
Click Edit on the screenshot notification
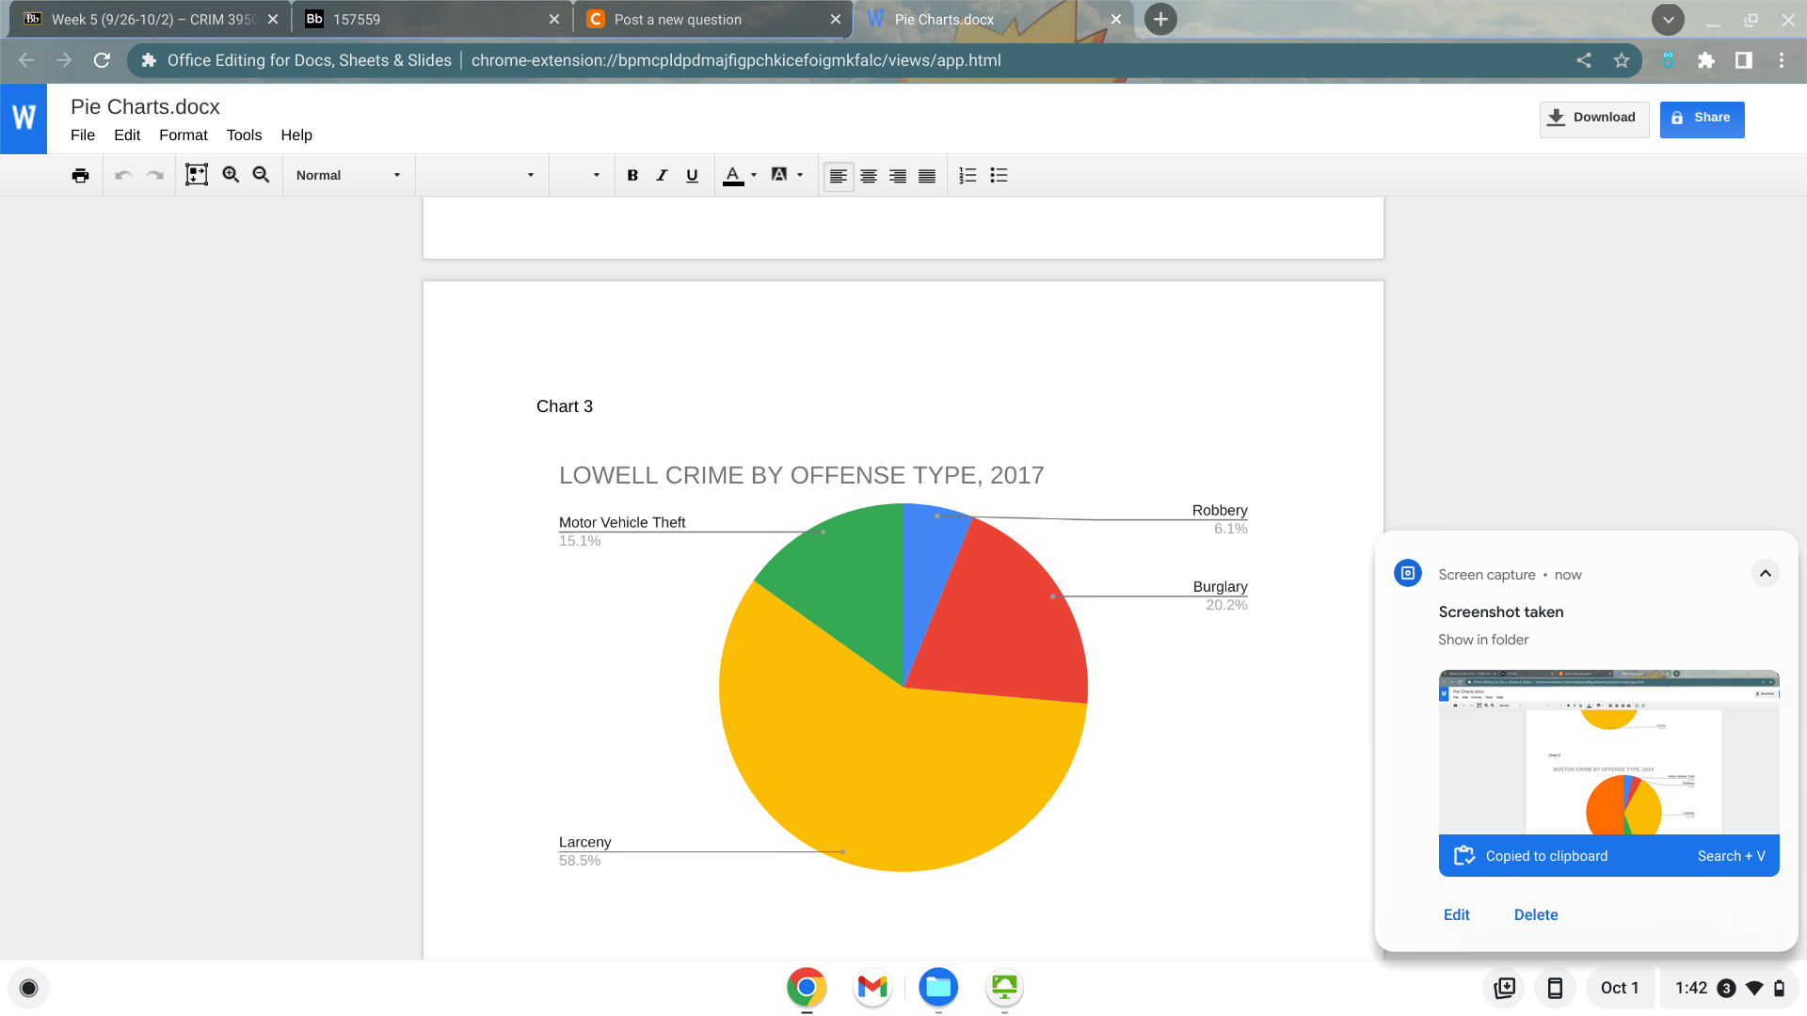pyautogui.click(x=1456, y=913)
